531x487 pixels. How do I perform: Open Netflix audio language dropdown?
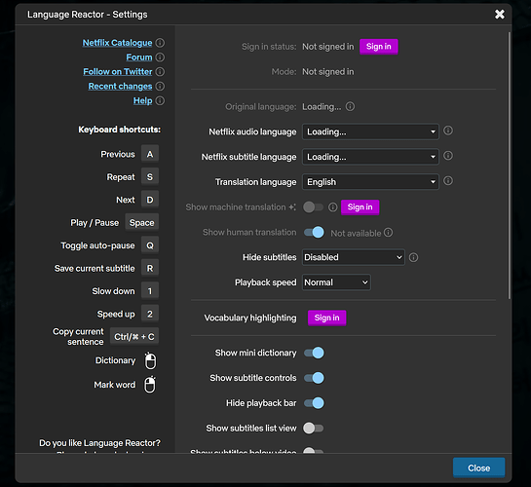click(370, 131)
